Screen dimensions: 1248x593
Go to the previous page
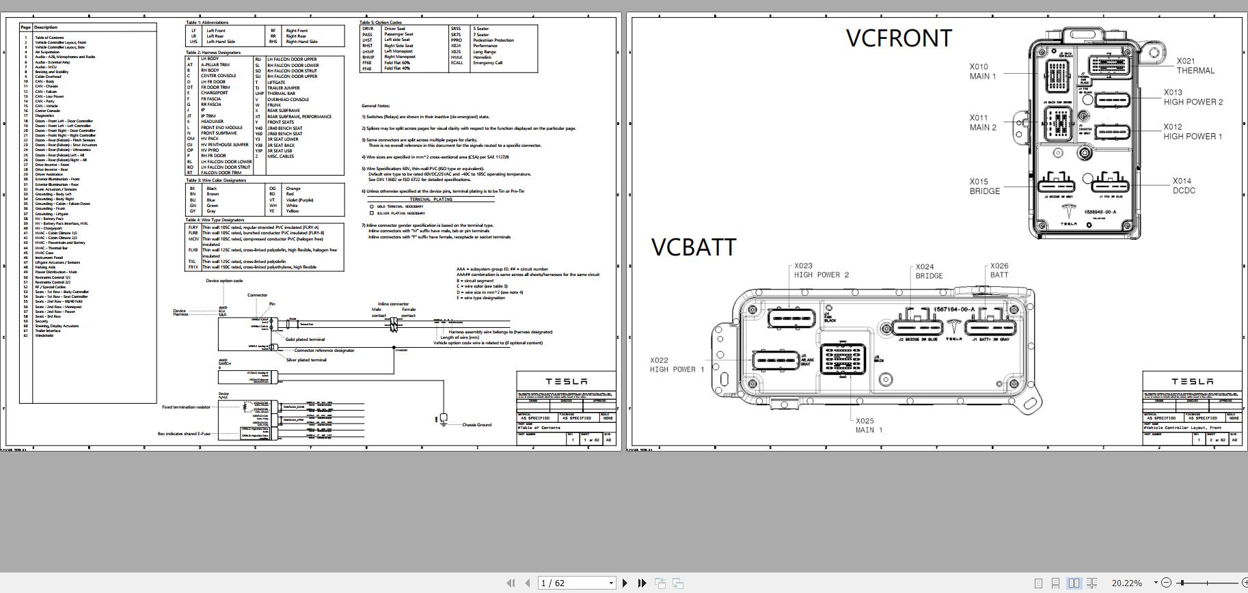[x=527, y=583]
